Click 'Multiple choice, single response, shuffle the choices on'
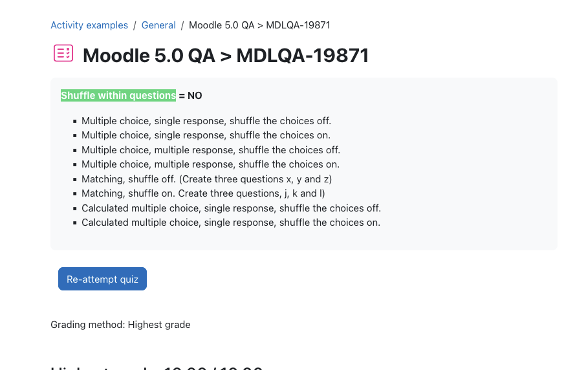Image resolution: width=586 pixels, height=370 pixels. (206, 135)
